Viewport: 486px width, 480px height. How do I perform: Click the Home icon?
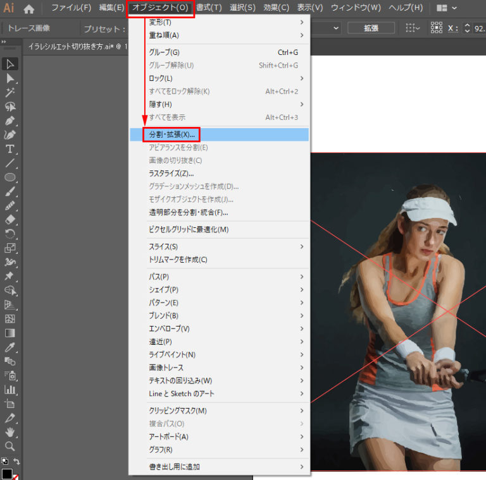pyautogui.click(x=28, y=9)
